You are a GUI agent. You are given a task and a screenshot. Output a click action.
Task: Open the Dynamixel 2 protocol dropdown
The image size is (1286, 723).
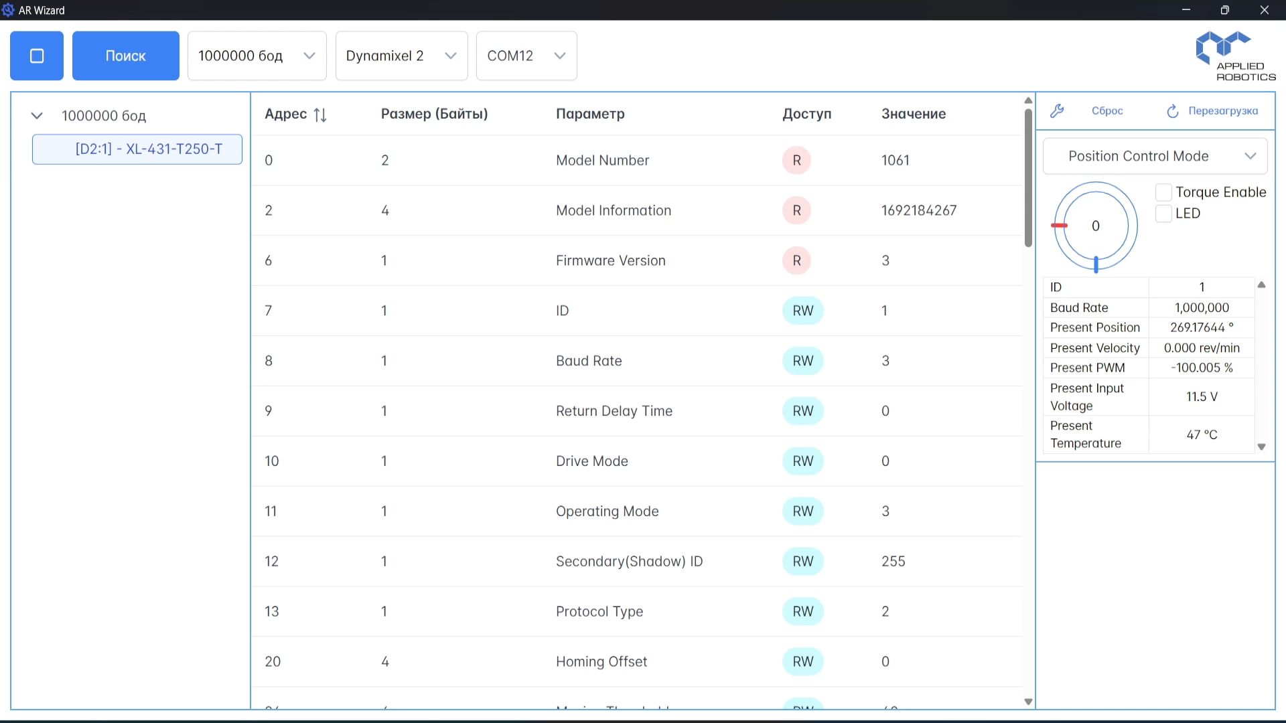[x=401, y=56]
